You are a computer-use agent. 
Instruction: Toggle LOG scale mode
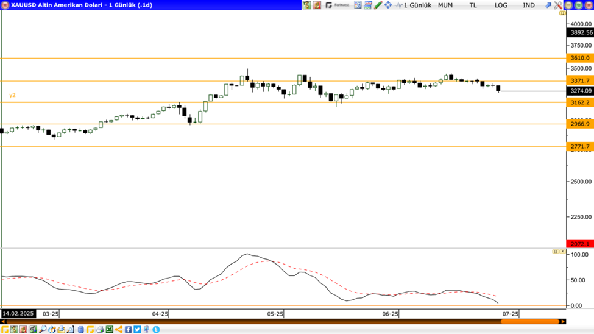501,5
